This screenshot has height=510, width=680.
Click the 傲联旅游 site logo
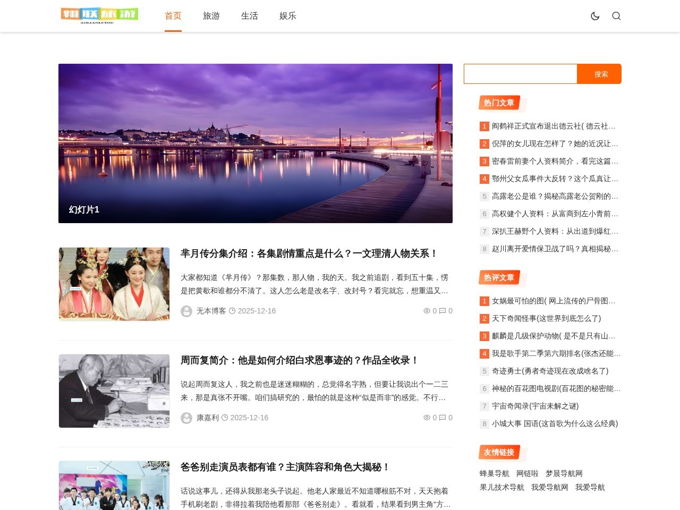click(99, 16)
